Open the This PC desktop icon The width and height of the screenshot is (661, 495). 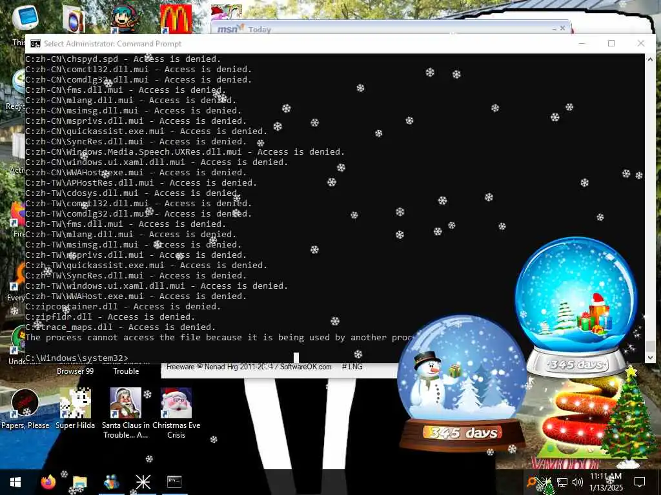pyautogui.click(x=25, y=19)
